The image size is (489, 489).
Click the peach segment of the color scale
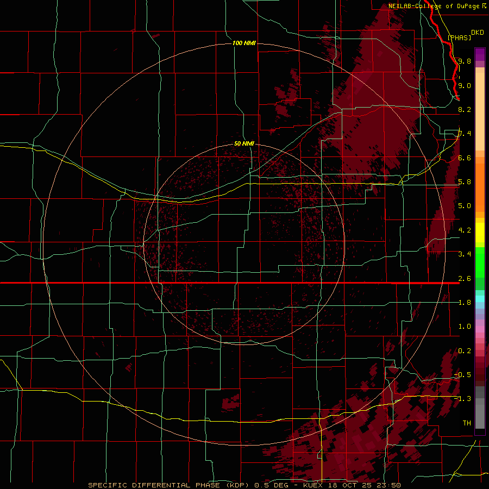click(x=480, y=111)
